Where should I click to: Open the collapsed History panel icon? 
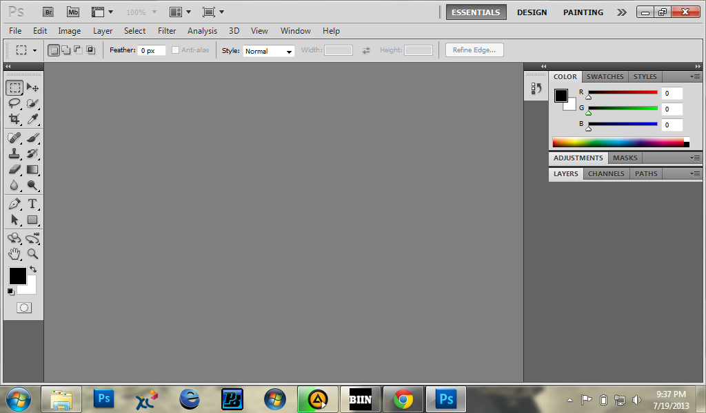click(536, 88)
